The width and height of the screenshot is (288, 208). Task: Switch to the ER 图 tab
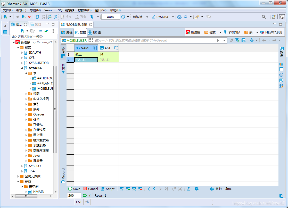click(94, 32)
